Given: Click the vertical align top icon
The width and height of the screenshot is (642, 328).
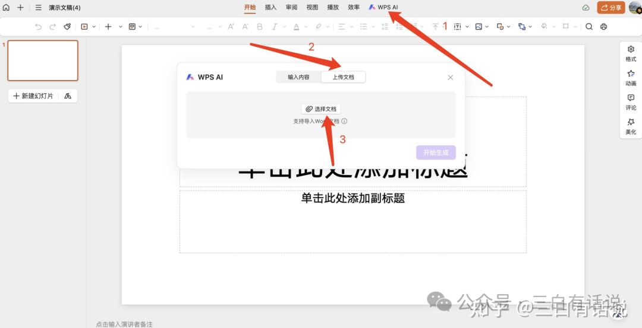Looking at the screenshot, I should (435, 27).
